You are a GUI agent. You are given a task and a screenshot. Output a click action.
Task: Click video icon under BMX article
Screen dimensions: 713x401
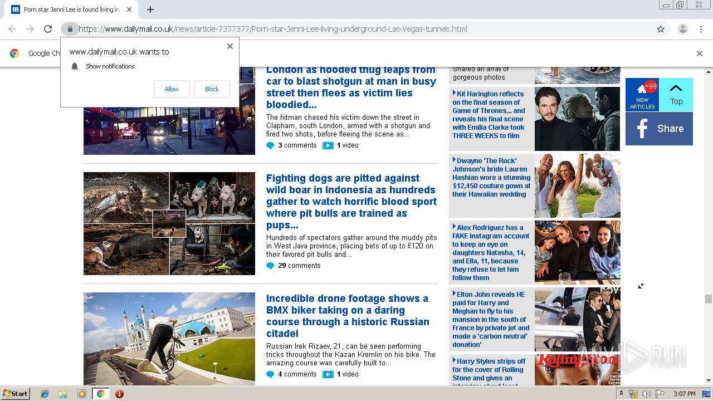pos(328,374)
